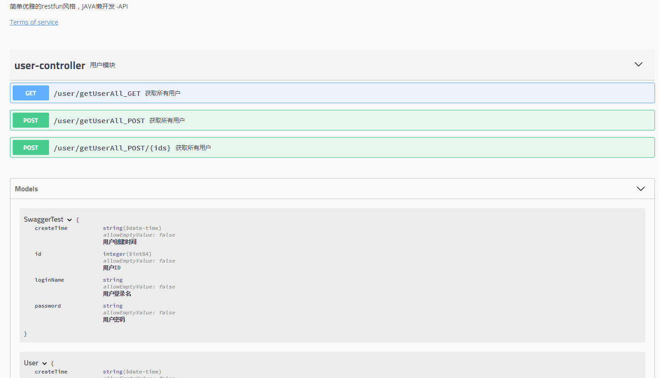Click the restfun风格 API description text
This screenshot has width=659, height=378.
(x=69, y=6)
